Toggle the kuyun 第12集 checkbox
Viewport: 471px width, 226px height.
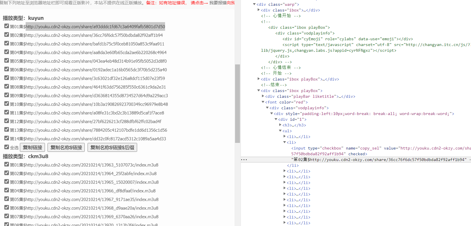7,121
